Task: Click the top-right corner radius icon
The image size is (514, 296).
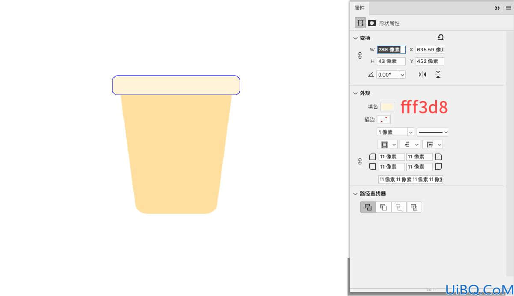Action: pyautogui.click(x=438, y=157)
